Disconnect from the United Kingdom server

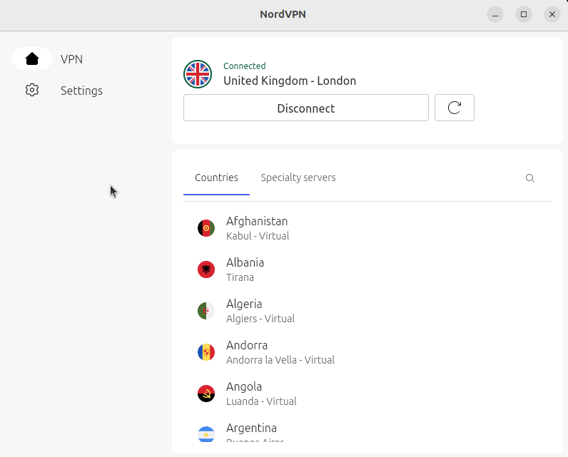tap(305, 108)
